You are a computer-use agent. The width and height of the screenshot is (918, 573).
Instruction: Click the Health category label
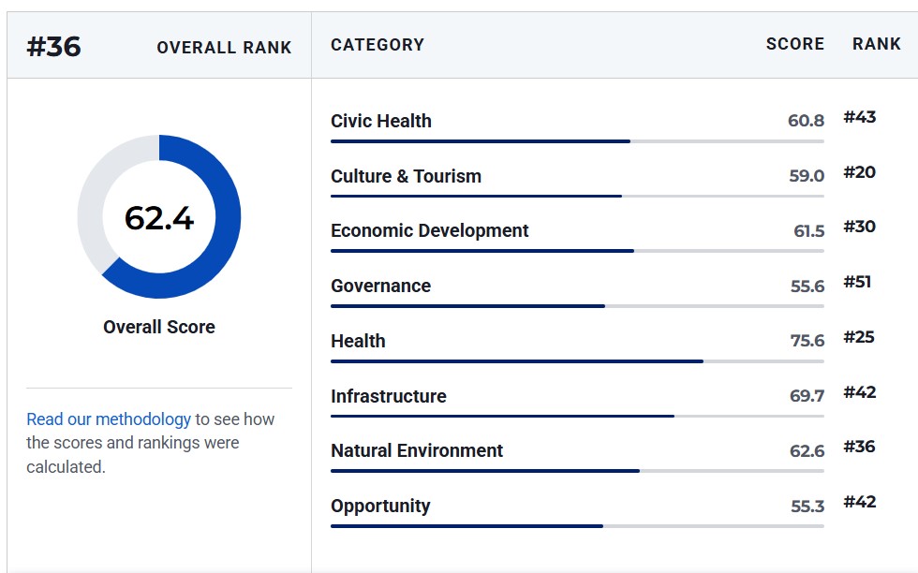tap(358, 341)
